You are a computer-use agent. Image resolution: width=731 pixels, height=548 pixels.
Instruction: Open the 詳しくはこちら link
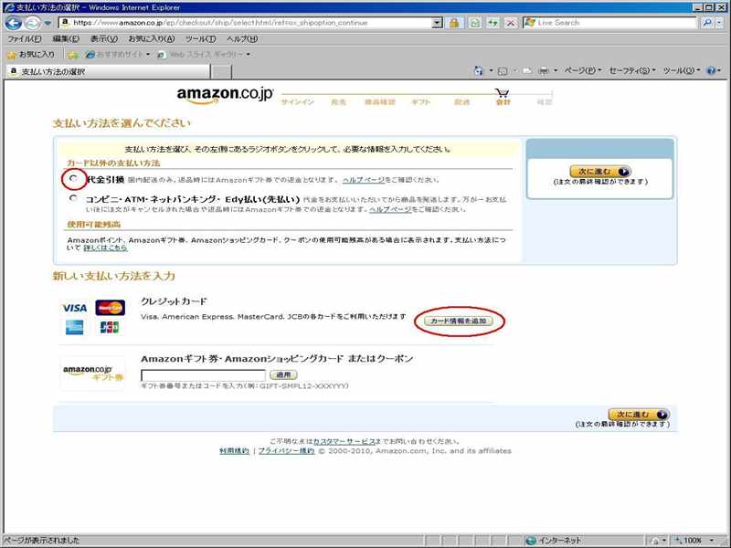point(105,248)
